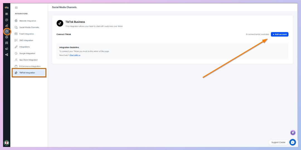Click the Add account button
Viewport: 301px width, 150px height.
[280, 34]
